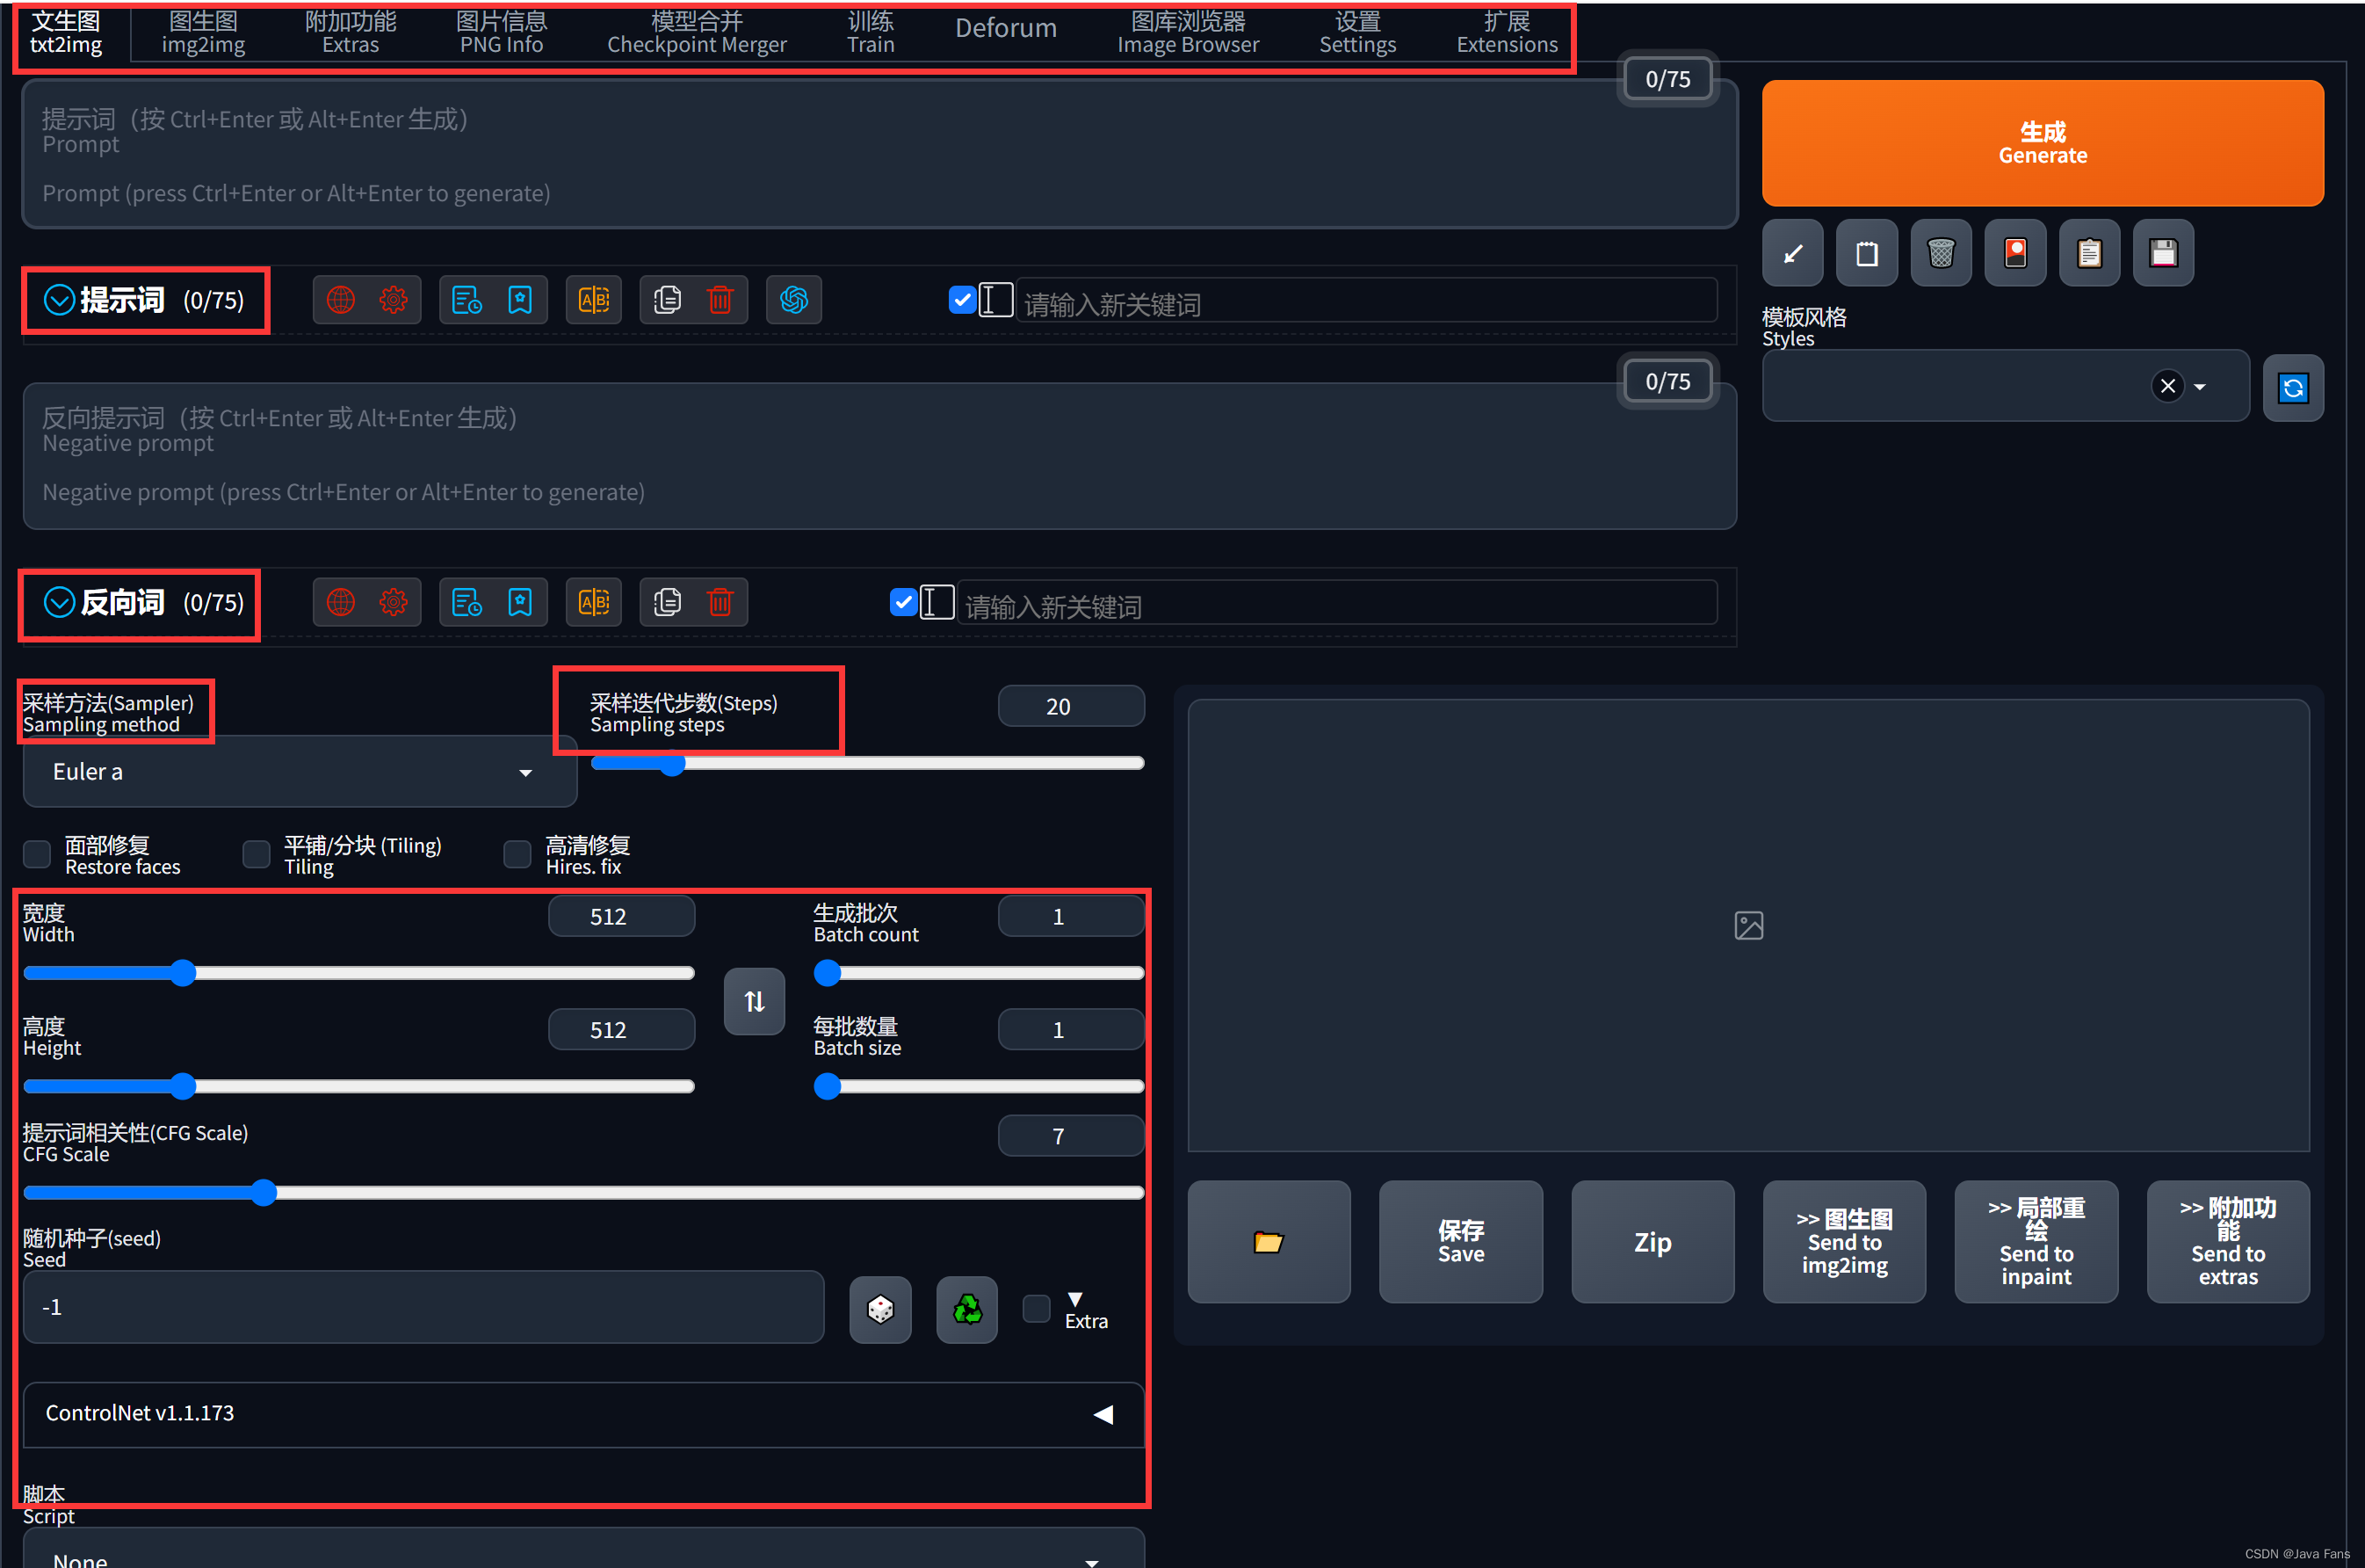Open the Script dropdown showing None

[x=583, y=1549]
